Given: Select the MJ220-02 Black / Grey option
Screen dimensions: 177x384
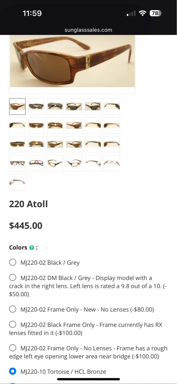Looking at the screenshot, I should (13, 262).
